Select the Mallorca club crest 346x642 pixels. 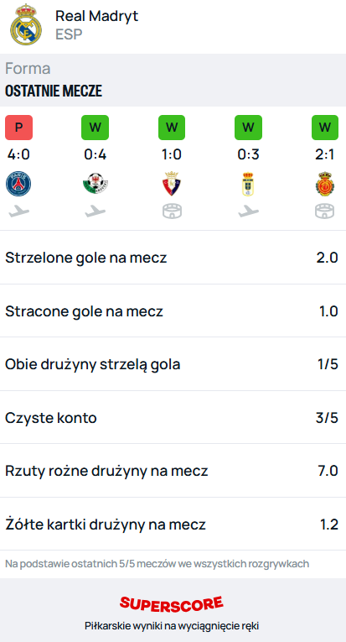[325, 184]
